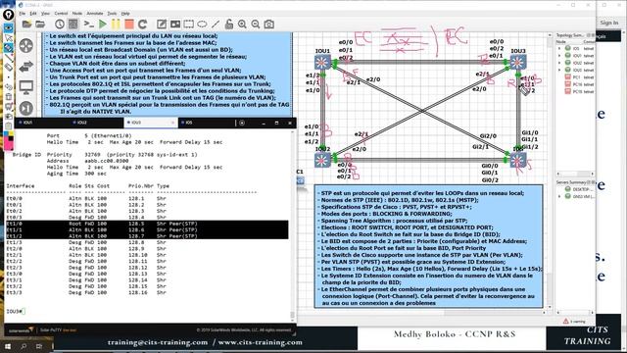Select the pen tool in annotation toolbar
Screen dimensions: 627x353
(9, 47)
